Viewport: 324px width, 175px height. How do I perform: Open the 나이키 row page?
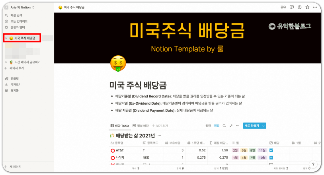pos(120,157)
